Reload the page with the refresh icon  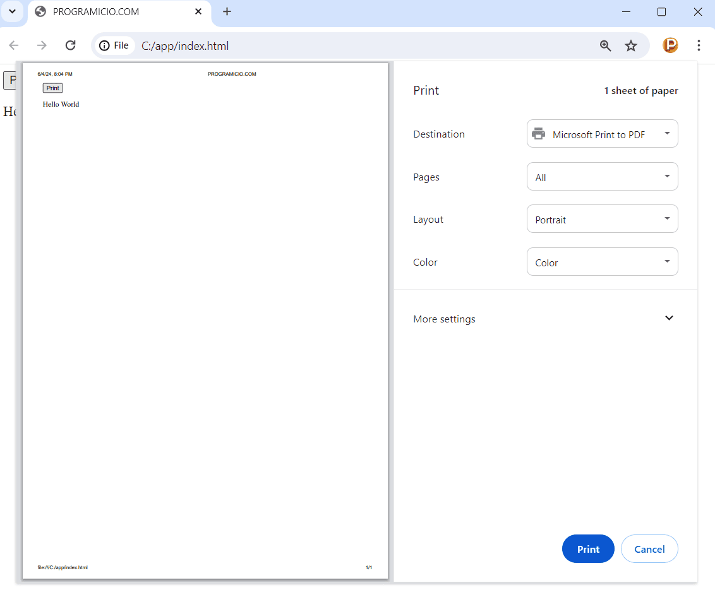pos(70,45)
